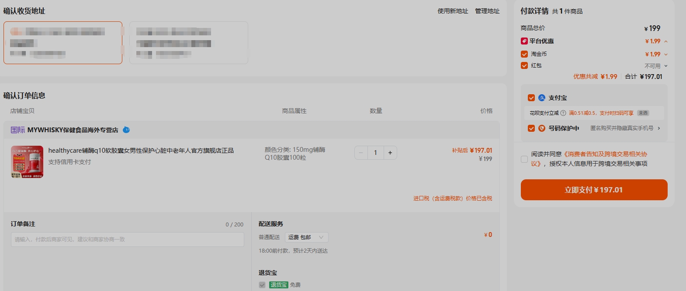This screenshot has width=686, height=291.
Task: Click the MYWHISKY store name
Action: (x=73, y=130)
